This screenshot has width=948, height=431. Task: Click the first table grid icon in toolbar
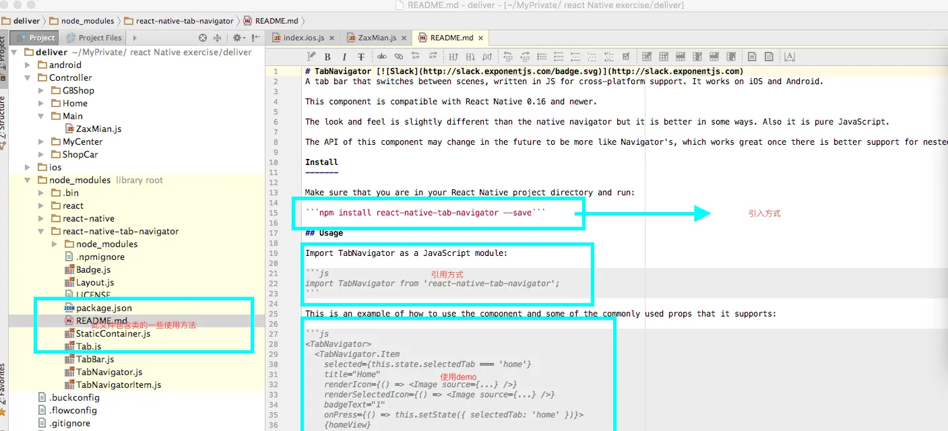coord(647,57)
